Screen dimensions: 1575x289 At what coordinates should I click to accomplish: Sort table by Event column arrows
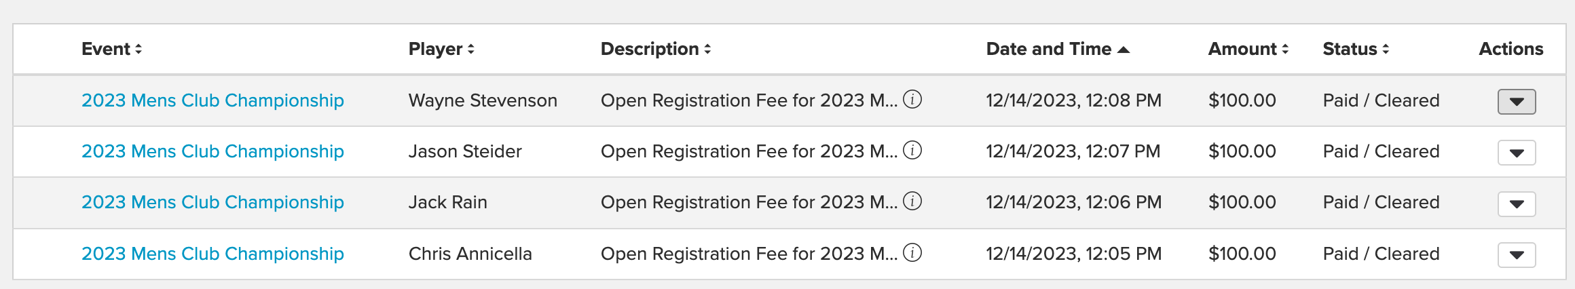[x=138, y=49]
